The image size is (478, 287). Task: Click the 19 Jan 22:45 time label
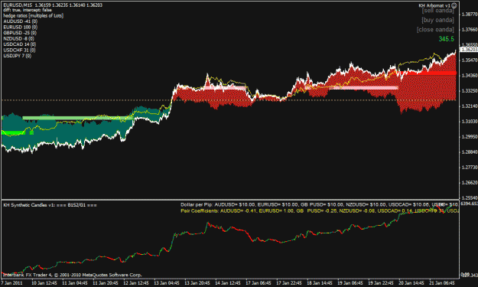point(381,282)
